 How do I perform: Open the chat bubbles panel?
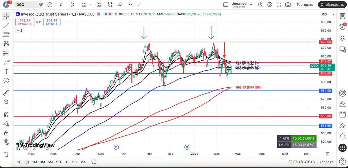pos(342,49)
